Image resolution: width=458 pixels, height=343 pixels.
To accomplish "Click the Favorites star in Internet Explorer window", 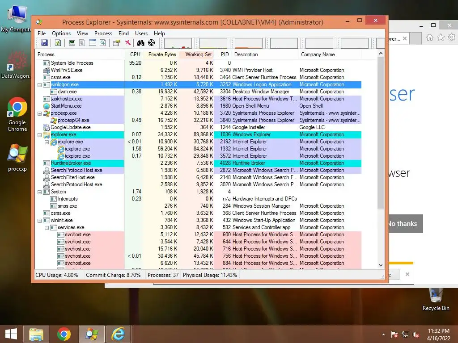I will [441, 38].
